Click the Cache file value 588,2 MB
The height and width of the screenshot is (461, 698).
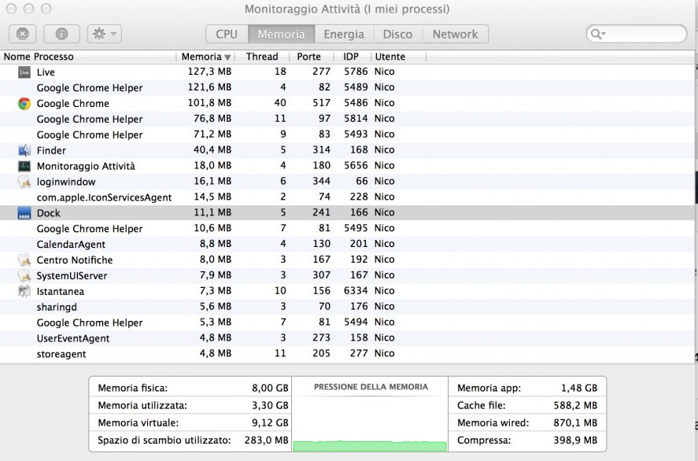[x=574, y=405]
